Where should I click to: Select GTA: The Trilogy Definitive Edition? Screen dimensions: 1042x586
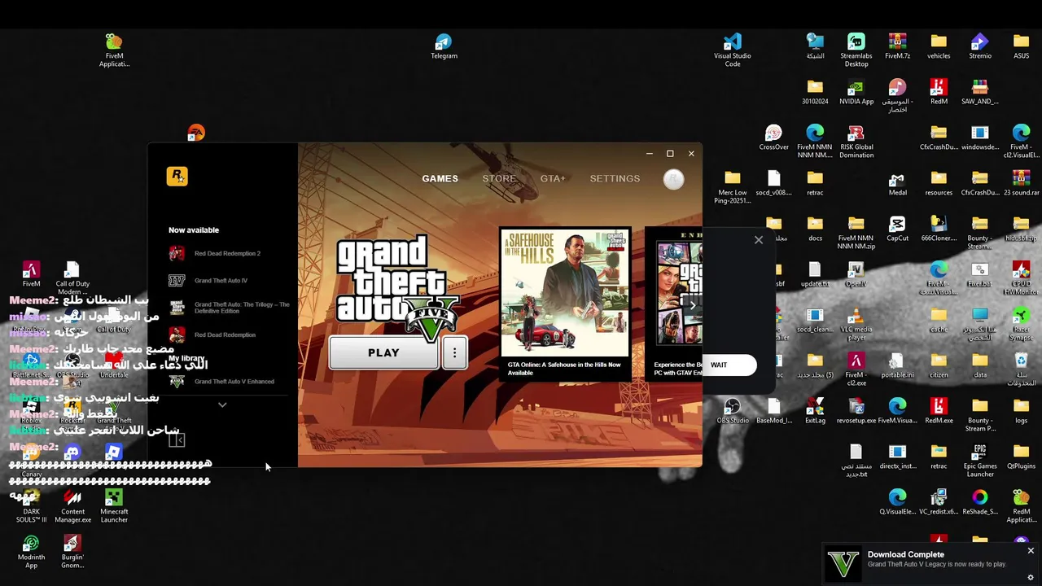[228, 308]
